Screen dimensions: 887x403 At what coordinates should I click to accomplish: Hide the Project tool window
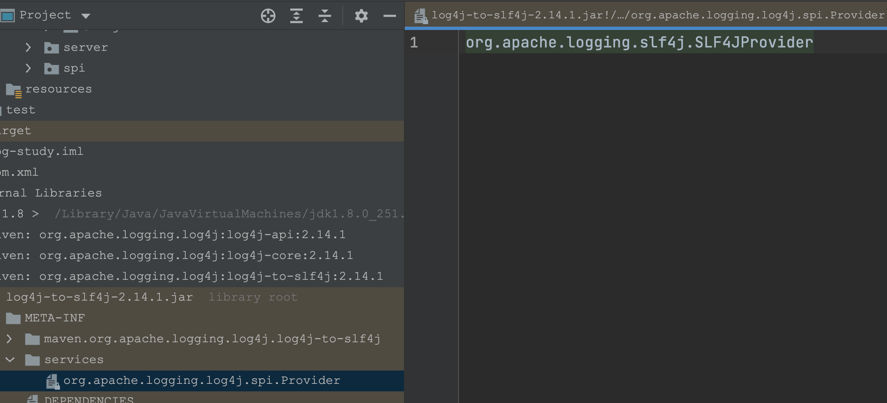point(389,16)
